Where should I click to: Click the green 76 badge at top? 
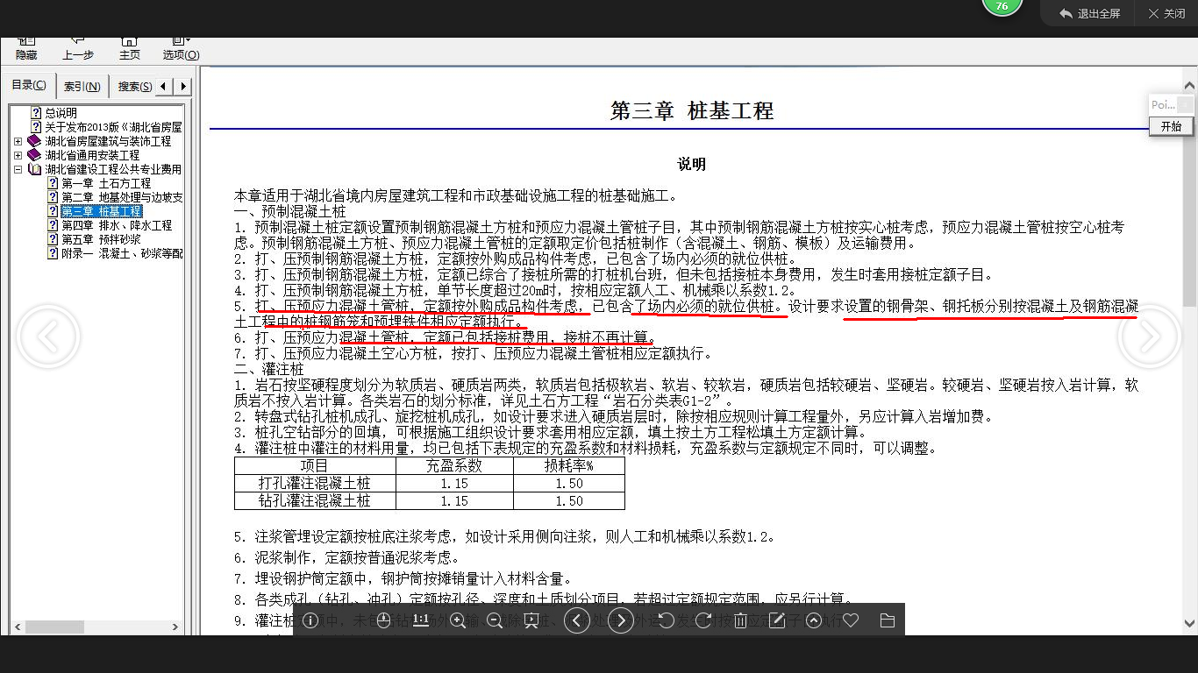tap(1002, 7)
